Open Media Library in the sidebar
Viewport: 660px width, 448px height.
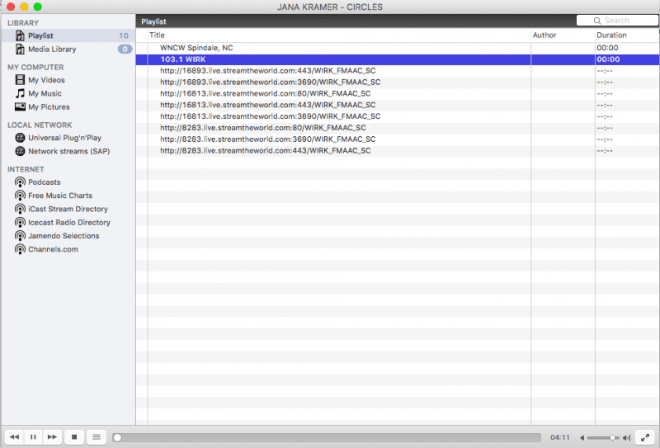click(51, 50)
